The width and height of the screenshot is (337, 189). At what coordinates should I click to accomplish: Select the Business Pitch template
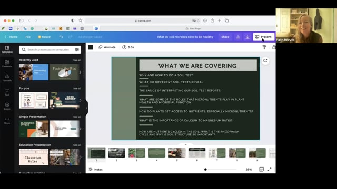(34, 129)
